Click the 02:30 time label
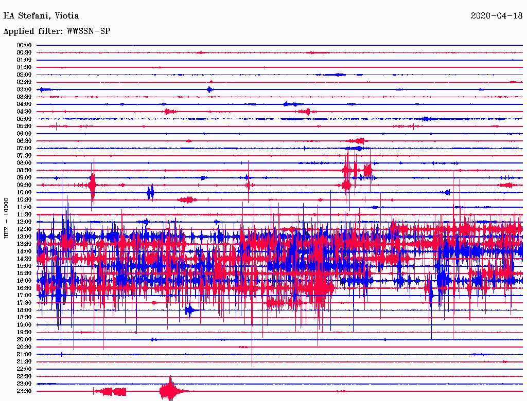Image resolution: width=527 pixels, height=401 pixels. coord(24,82)
